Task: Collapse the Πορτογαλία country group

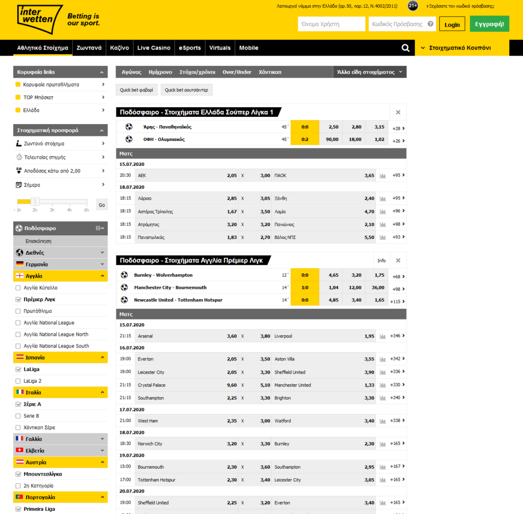Action: (x=102, y=497)
